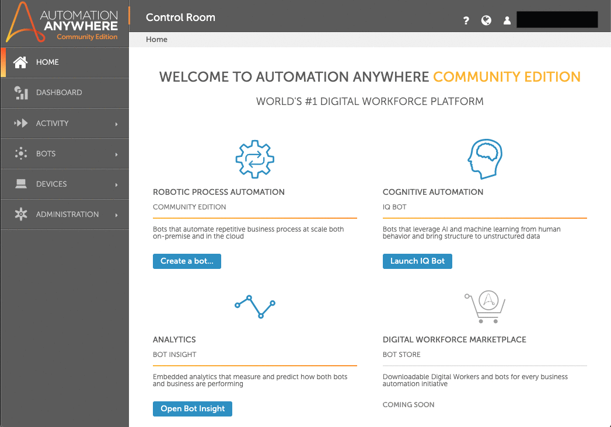Click the Automation Anywhere logo
The height and width of the screenshot is (427, 611).
[62, 22]
